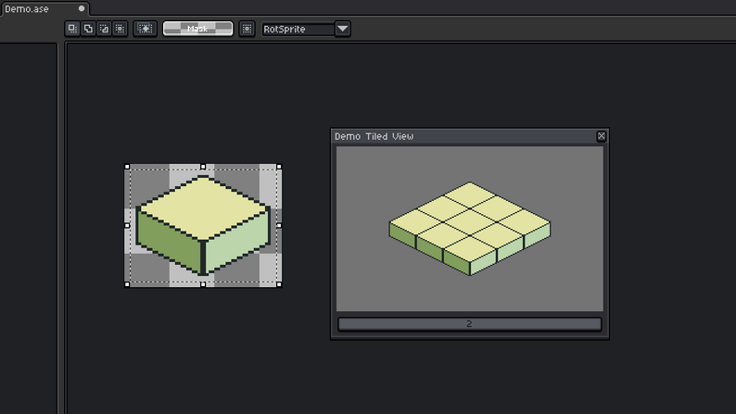Click the top-center selection handle

click(x=203, y=167)
